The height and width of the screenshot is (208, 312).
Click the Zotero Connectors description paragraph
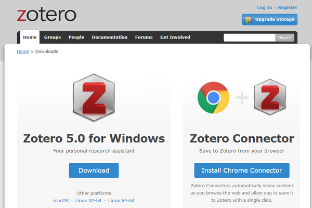click(x=242, y=193)
